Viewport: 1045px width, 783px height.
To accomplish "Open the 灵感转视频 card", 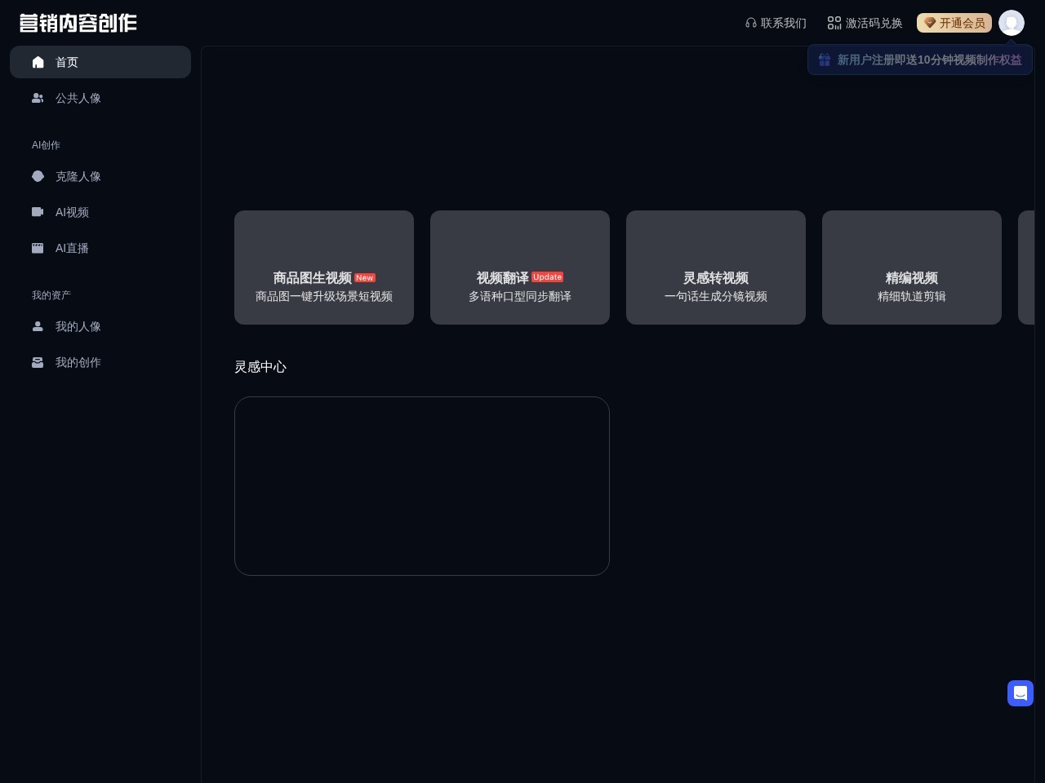I will (716, 268).
